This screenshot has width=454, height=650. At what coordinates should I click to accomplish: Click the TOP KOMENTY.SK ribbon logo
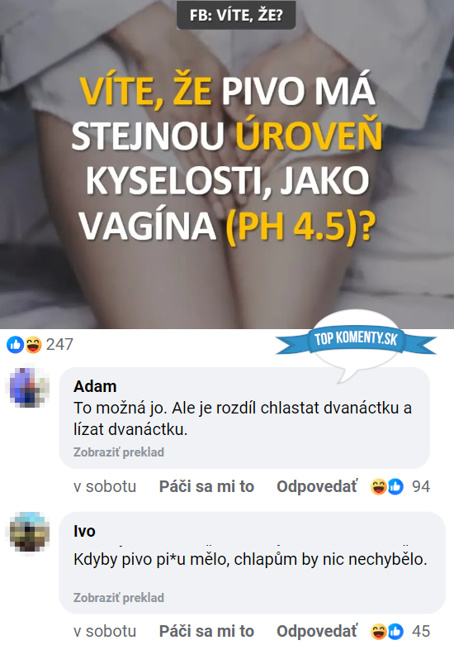point(356,339)
